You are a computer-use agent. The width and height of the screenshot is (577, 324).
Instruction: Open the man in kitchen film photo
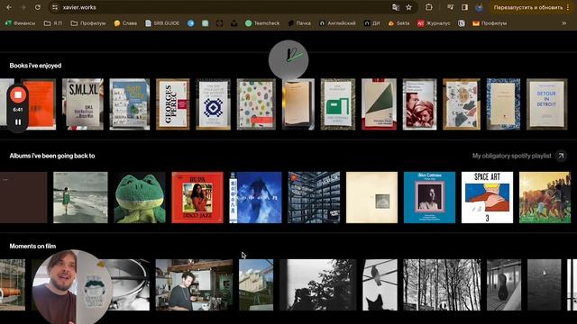(x=194, y=285)
